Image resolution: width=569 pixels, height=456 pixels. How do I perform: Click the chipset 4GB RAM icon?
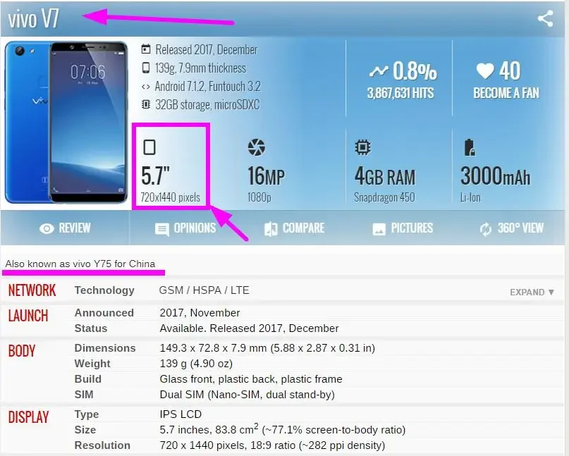(x=362, y=147)
